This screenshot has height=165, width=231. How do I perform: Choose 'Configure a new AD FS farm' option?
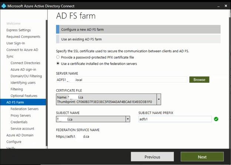click(138, 29)
